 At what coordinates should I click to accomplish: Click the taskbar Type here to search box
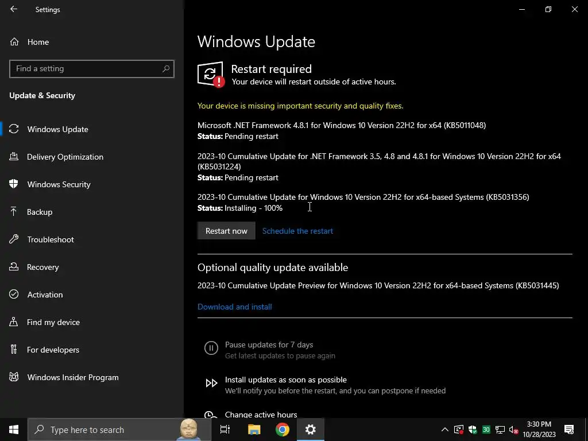point(119,430)
